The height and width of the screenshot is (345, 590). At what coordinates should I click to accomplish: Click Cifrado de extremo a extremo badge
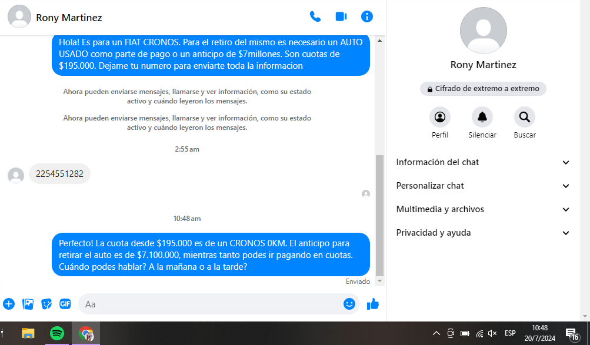pos(483,89)
